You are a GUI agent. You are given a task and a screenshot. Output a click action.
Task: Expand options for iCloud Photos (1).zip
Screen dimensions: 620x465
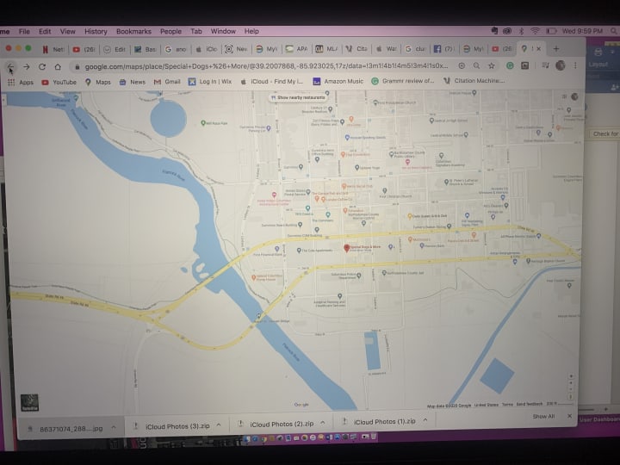[425, 420]
